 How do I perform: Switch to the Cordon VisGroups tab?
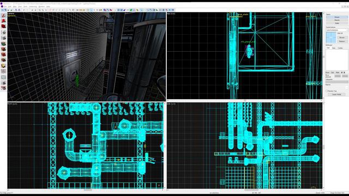pyautogui.click(x=340, y=48)
